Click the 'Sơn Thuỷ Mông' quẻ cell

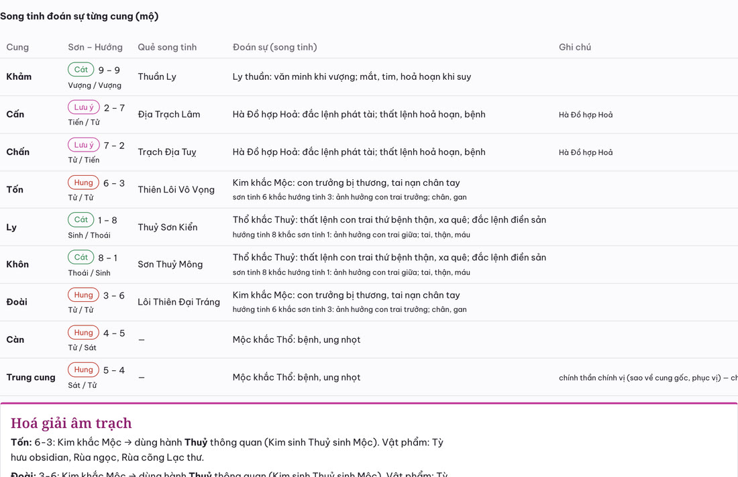click(x=170, y=264)
